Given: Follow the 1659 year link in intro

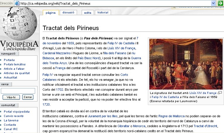Looking at the screenshot, I should [70, 43].
